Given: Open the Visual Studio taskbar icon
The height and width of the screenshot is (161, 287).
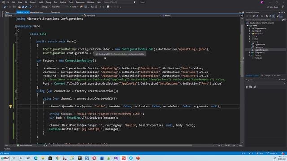Looking at the screenshot, I should click(x=116, y=158).
